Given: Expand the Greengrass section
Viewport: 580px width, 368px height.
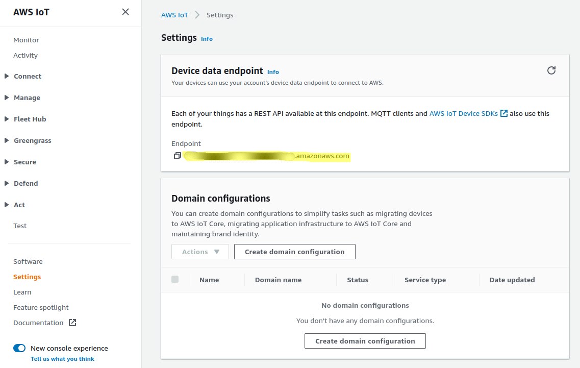Looking at the screenshot, I should [x=7, y=140].
